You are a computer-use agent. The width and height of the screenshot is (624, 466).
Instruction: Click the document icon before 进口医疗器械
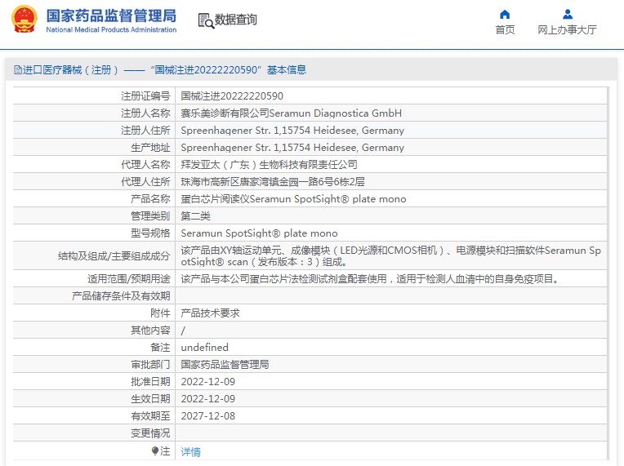[x=17, y=70]
